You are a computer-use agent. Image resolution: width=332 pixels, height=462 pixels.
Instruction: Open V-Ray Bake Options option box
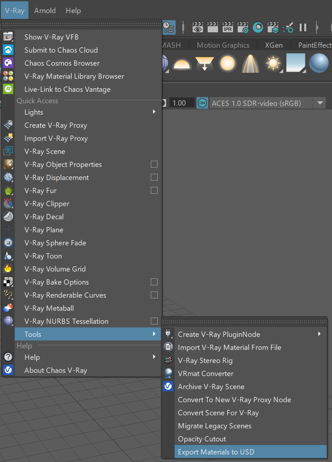(x=154, y=282)
